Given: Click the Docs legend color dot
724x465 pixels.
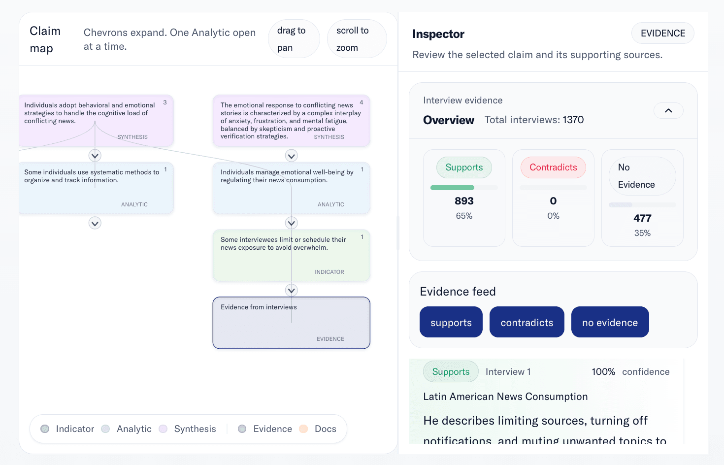Looking at the screenshot, I should tap(303, 429).
